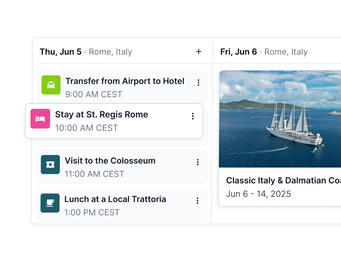Screen dimensions: 341x263
Task: Click Lunch at a Local Trattoria title
Action: [115, 199]
